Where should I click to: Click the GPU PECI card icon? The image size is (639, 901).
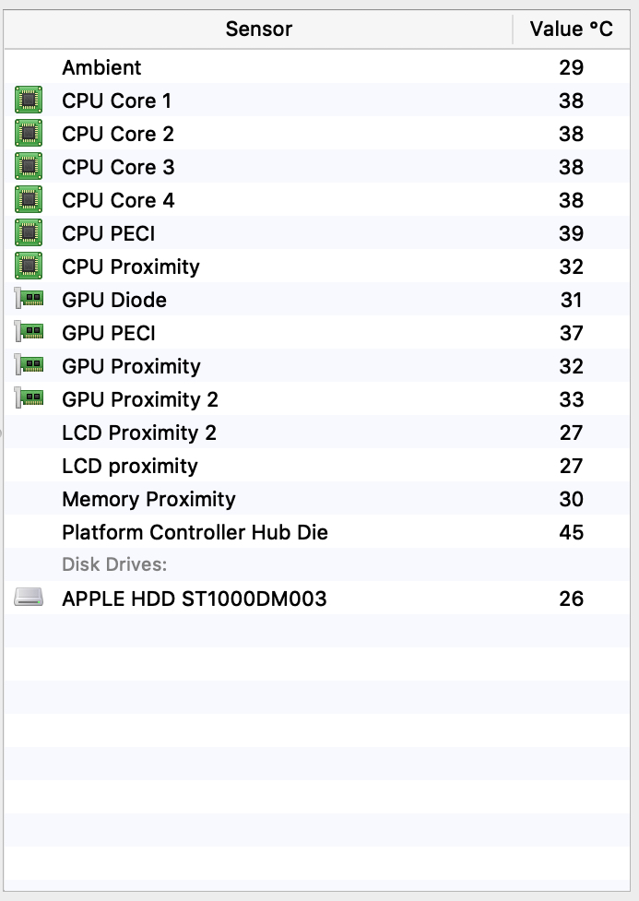tap(30, 333)
